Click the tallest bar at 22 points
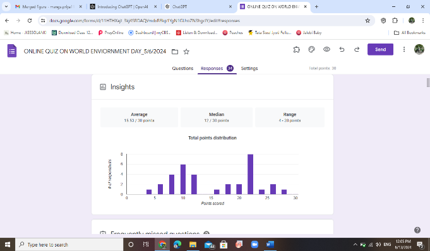The width and height of the screenshot is (430, 251). tap(250, 174)
